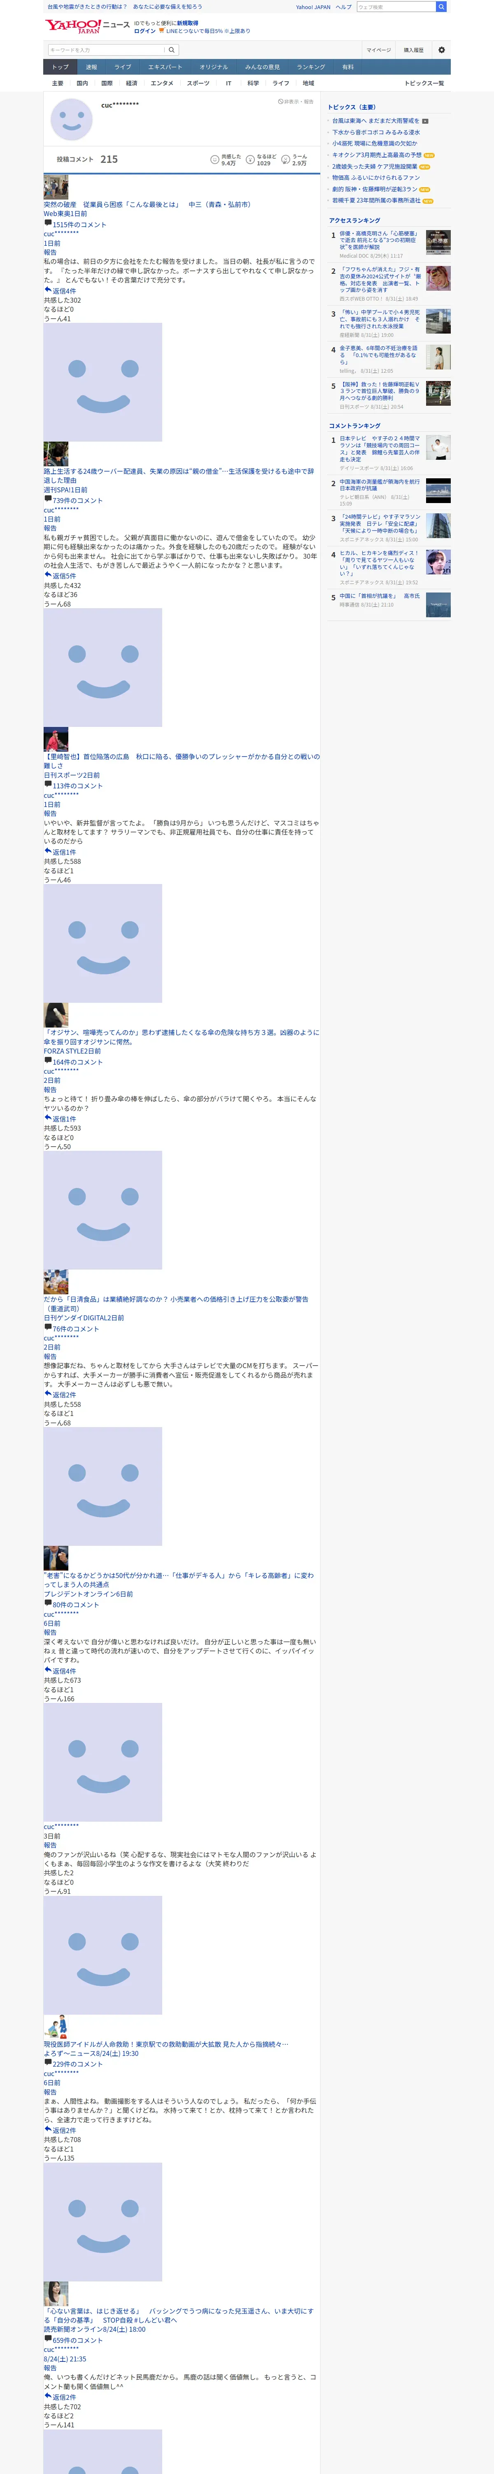Open the 地域 category

click(x=309, y=84)
